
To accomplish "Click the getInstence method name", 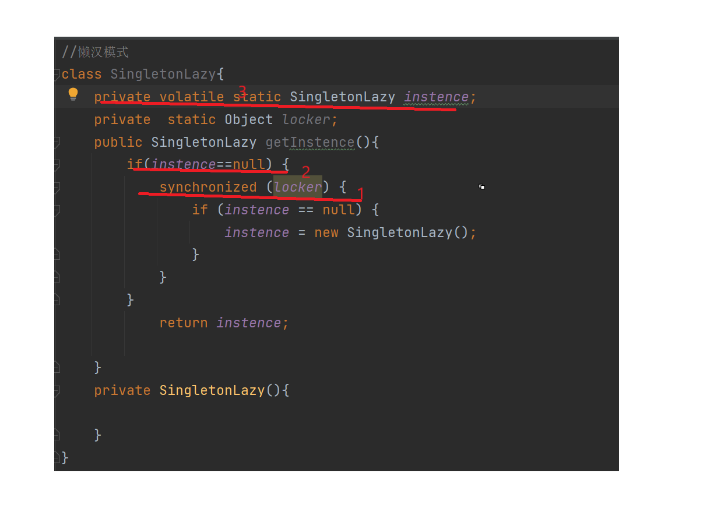I will click(x=310, y=143).
